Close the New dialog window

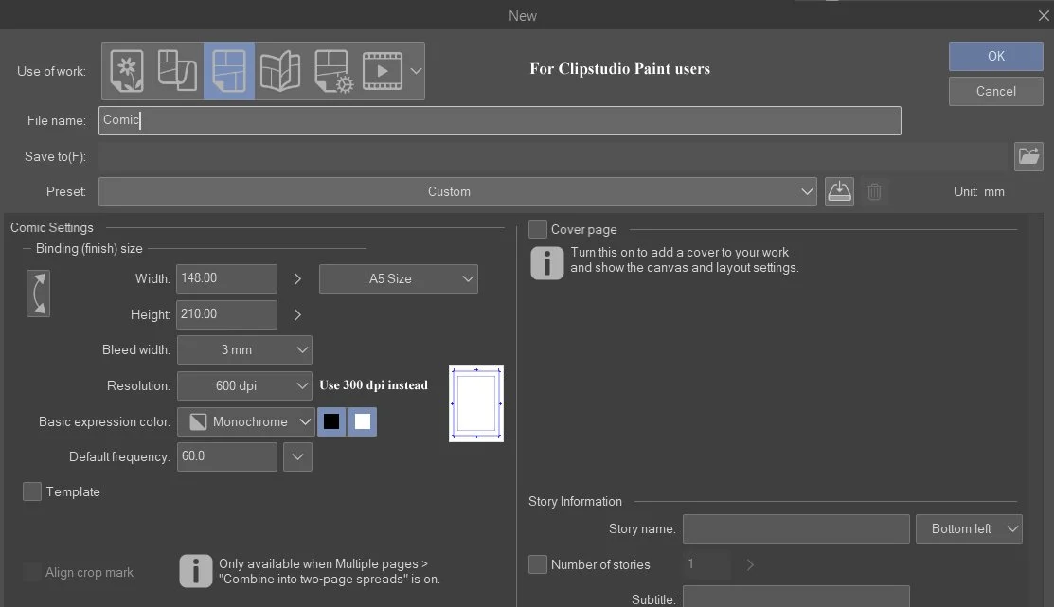click(1044, 15)
